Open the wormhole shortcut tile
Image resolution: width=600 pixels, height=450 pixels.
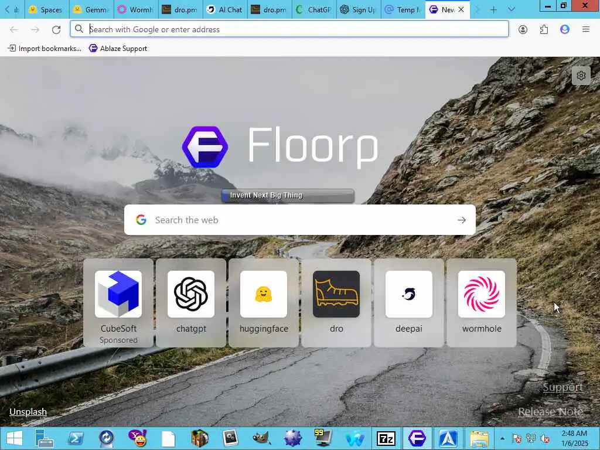coord(482,303)
